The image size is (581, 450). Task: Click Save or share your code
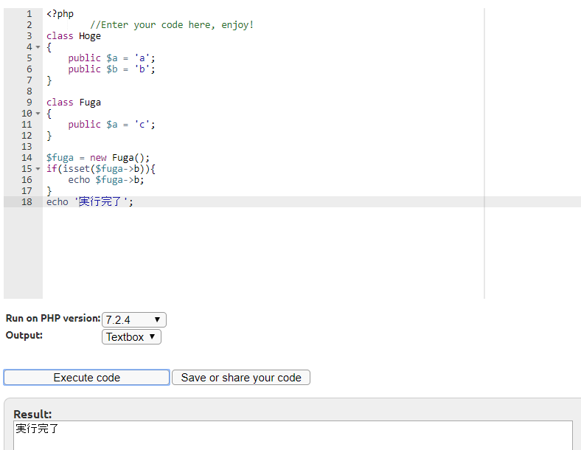coord(241,378)
